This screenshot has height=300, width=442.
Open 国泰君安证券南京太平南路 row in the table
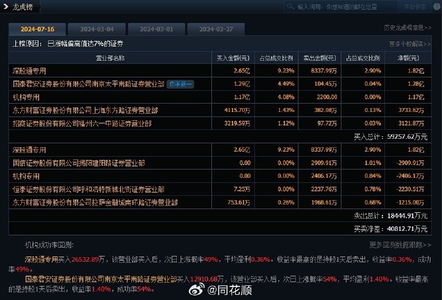220,84
